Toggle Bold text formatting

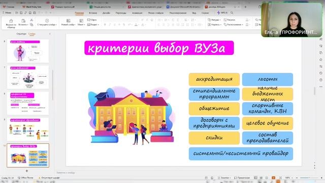coord(105,25)
